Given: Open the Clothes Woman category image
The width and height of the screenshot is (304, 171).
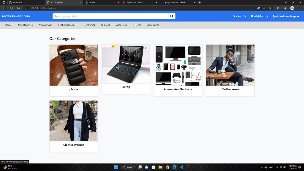Looking at the screenshot, I should 74,121.
